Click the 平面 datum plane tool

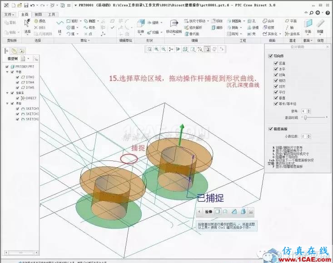click(x=291, y=21)
